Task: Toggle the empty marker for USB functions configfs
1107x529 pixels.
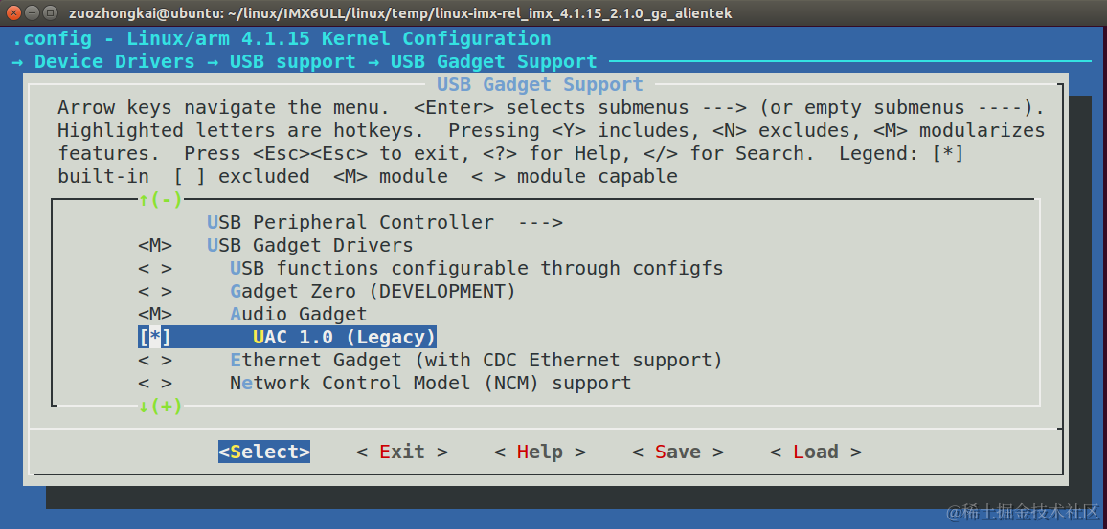Action: (155, 269)
